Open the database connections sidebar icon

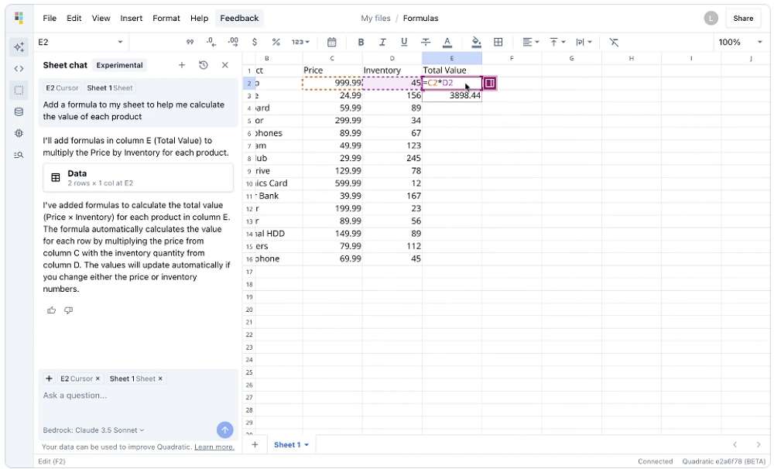(x=19, y=111)
